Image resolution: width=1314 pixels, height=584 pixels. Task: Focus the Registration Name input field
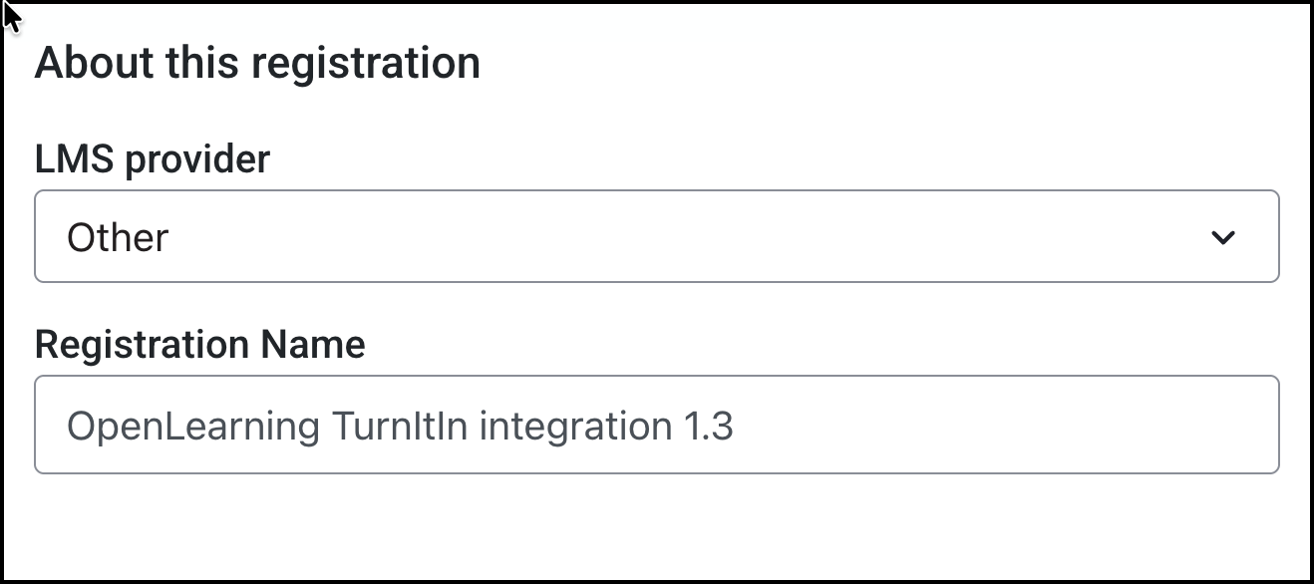pos(656,425)
